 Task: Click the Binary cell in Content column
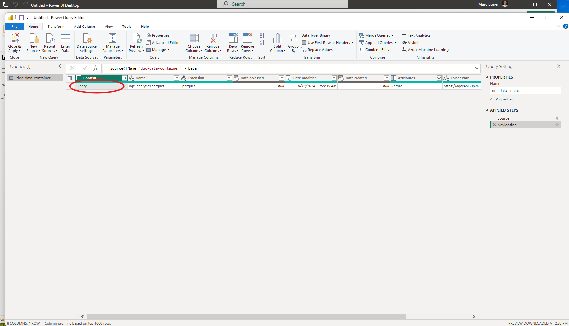[x=101, y=86]
